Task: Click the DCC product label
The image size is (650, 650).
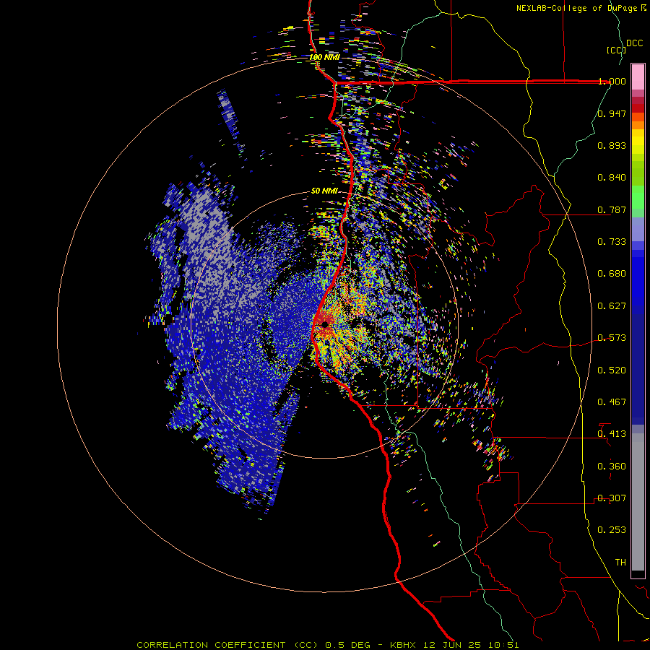Action: pyautogui.click(x=634, y=43)
